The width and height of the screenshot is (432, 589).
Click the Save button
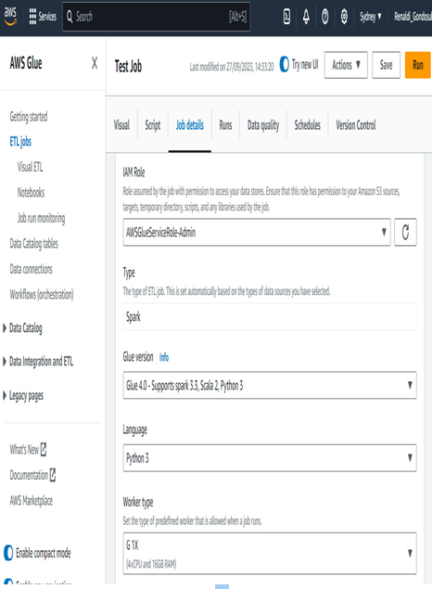tap(386, 65)
